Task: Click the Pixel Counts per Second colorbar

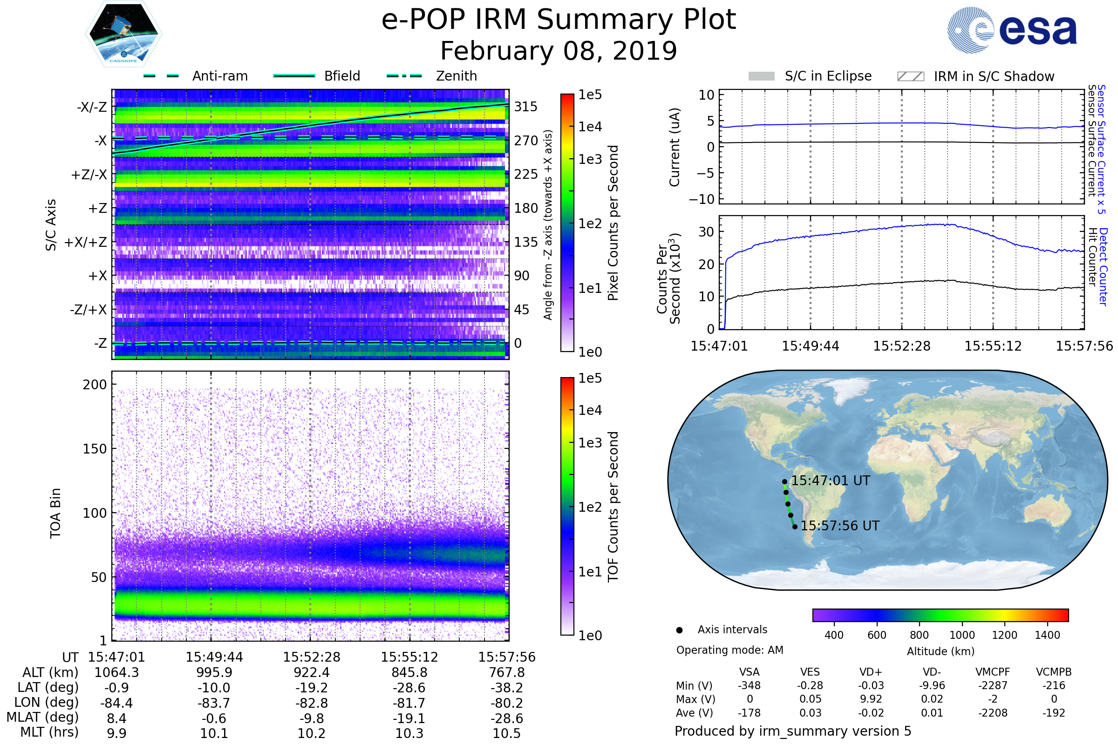Action: 567,223
